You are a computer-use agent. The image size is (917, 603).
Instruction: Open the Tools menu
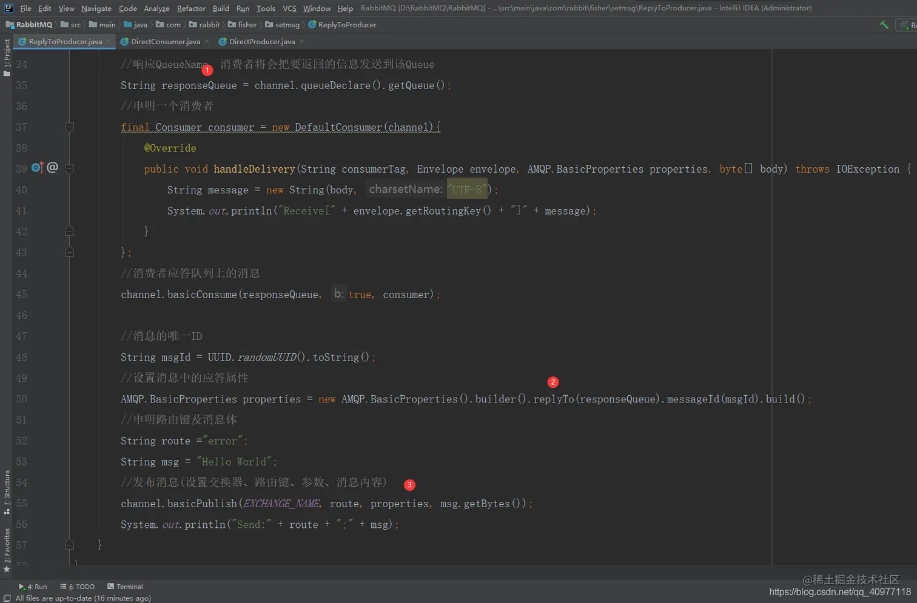click(x=266, y=8)
